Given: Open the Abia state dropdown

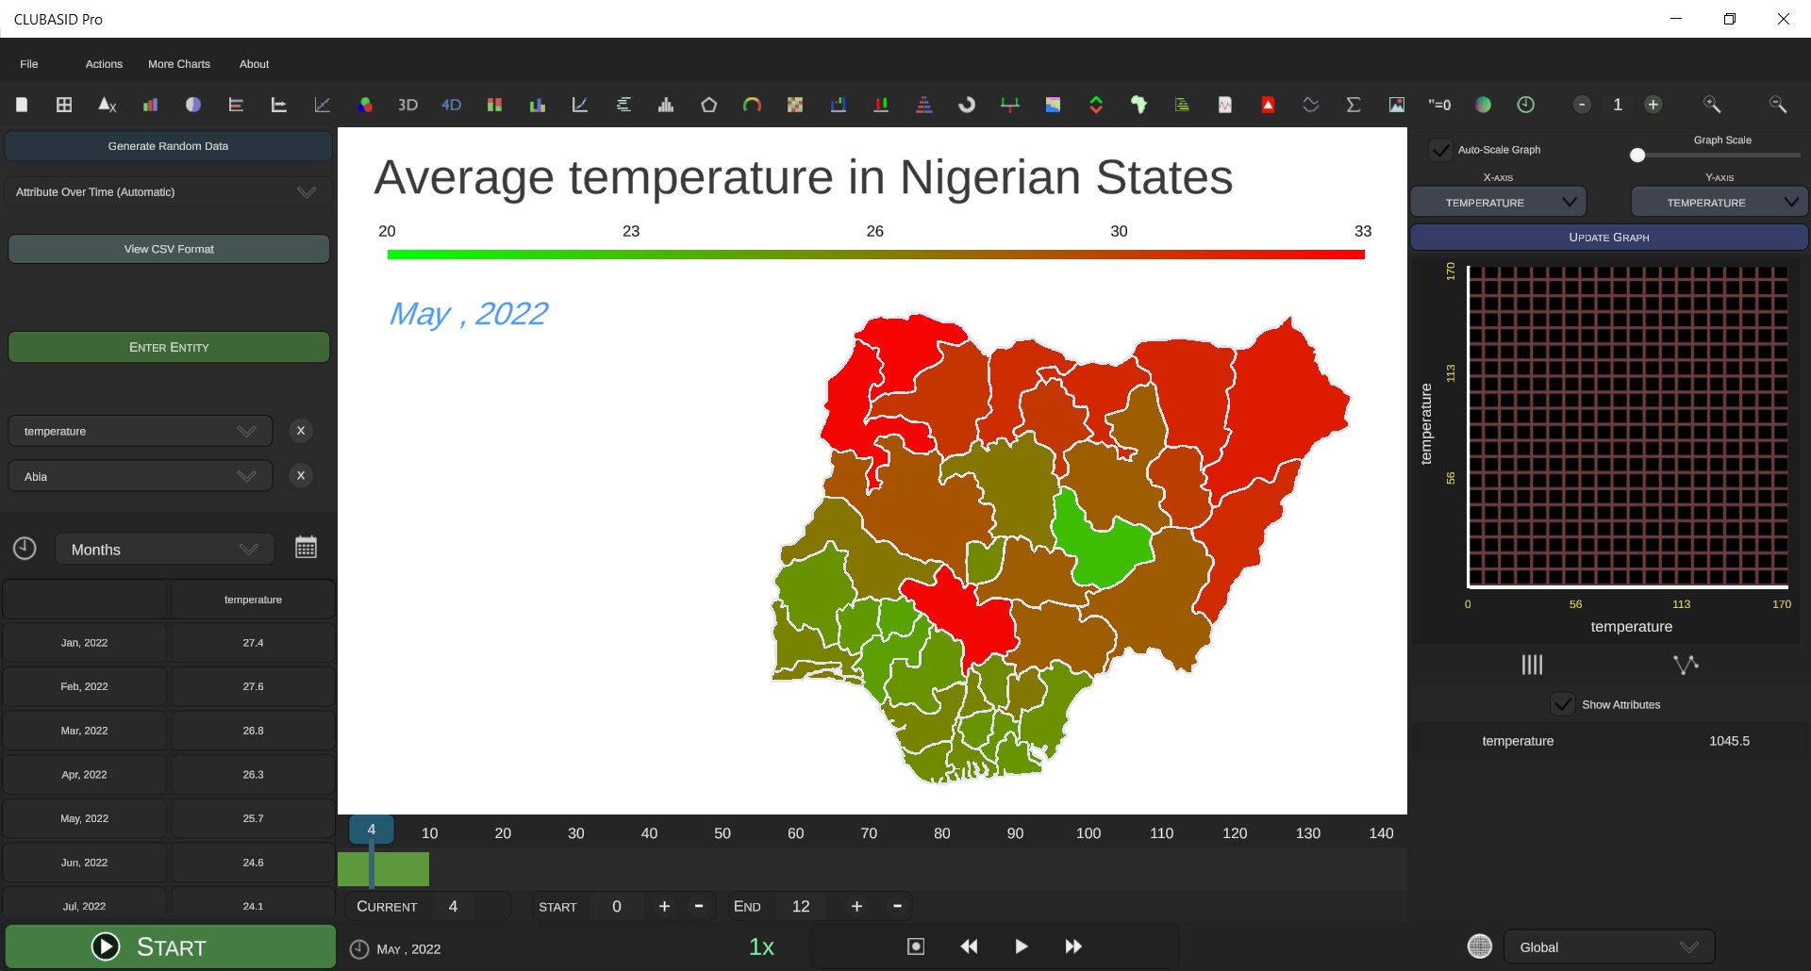Looking at the screenshot, I should 141,476.
